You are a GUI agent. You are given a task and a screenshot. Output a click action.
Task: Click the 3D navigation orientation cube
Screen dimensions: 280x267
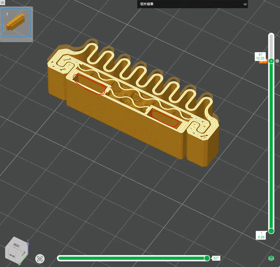[17, 250]
